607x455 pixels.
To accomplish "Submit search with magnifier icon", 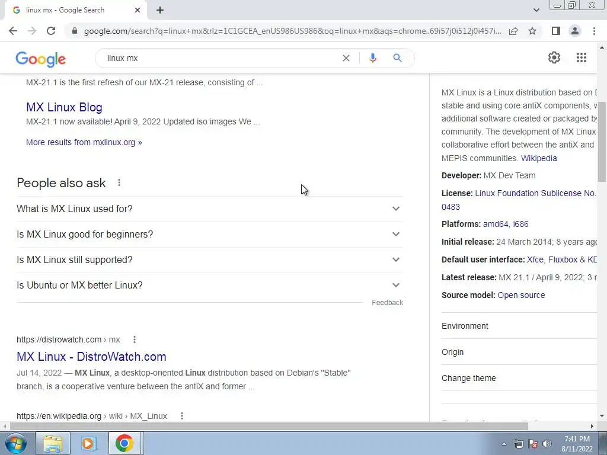I will tap(397, 58).
